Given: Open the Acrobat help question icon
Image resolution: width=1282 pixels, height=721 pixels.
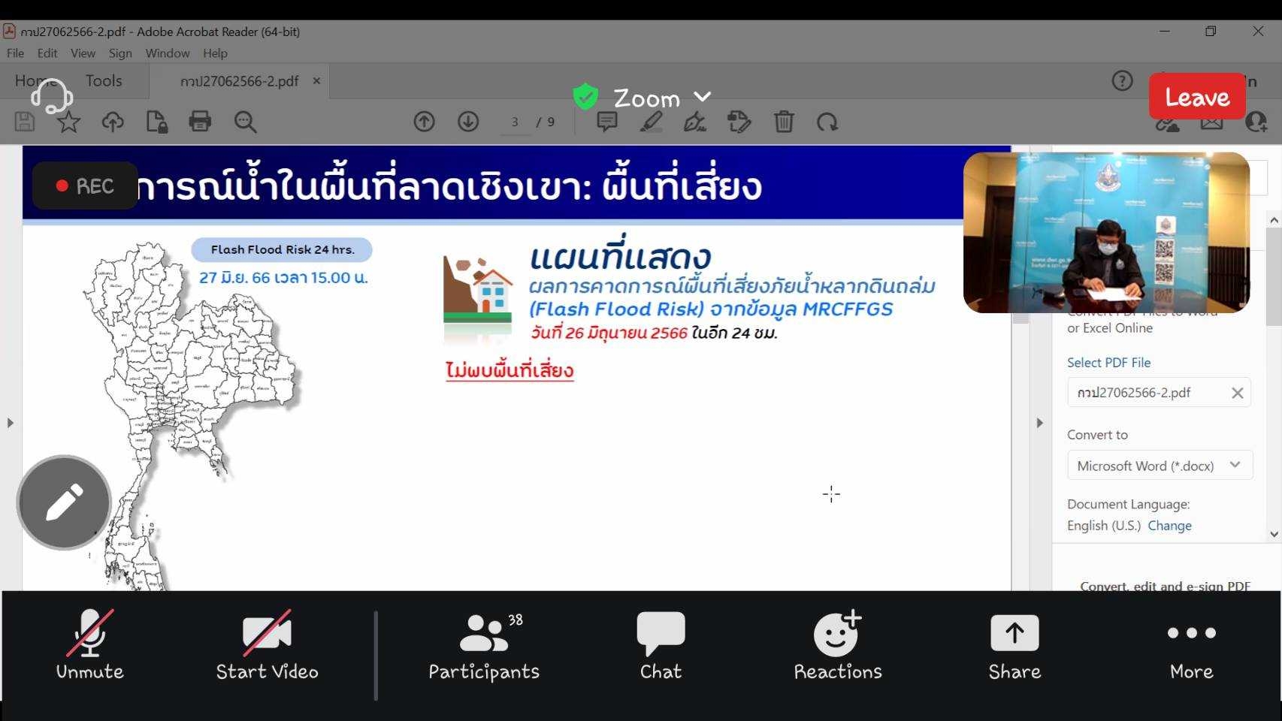Looking at the screenshot, I should tap(1122, 80).
